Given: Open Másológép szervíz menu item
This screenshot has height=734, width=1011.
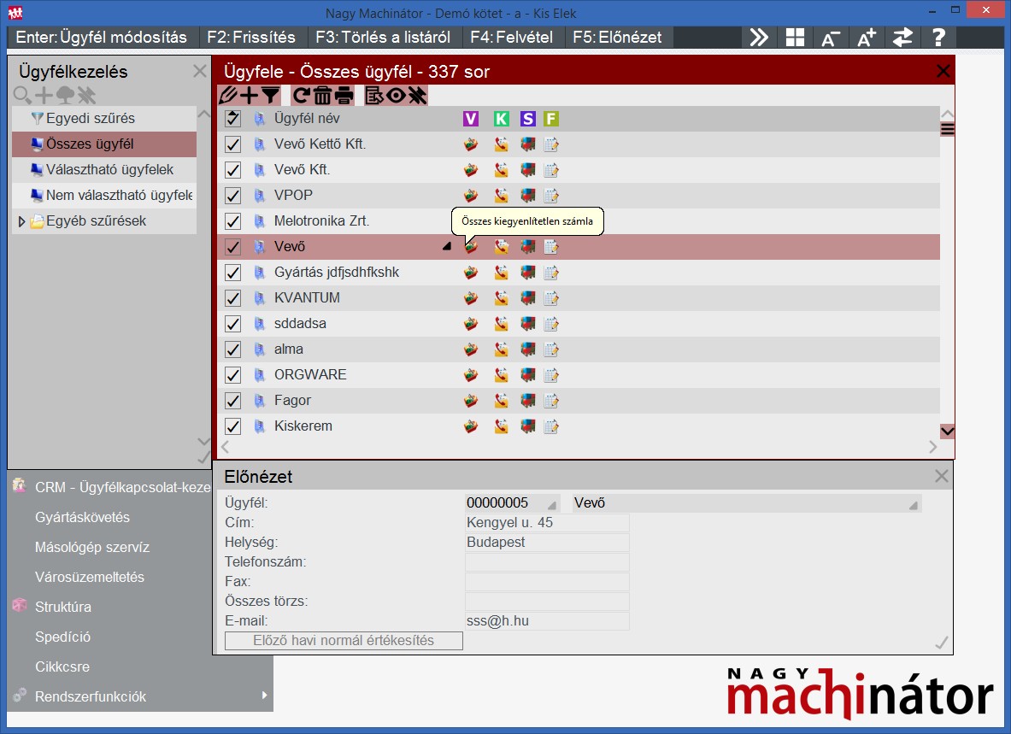Looking at the screenshot, I should coord(92,547).
